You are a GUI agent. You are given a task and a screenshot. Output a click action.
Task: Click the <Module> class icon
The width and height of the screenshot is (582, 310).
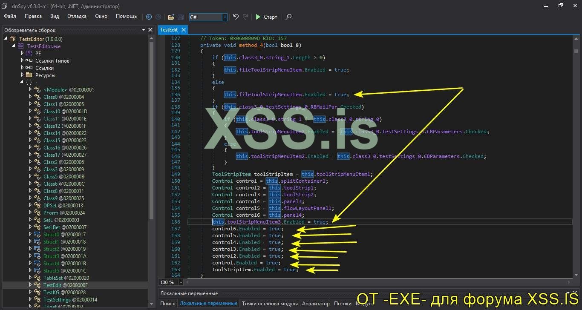click(x=37, y=90)
